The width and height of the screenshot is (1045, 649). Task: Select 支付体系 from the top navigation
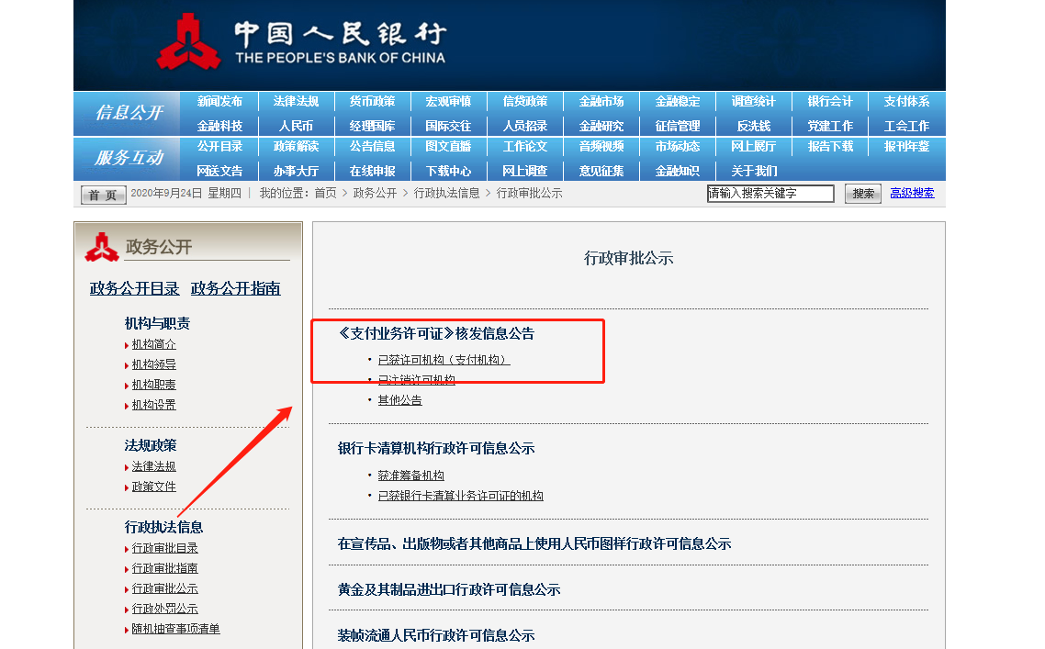click(906, 102)
